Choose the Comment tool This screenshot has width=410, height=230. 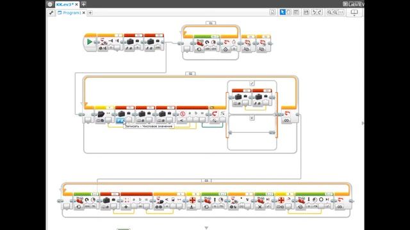pyautogui.click(x=296, y=12)
